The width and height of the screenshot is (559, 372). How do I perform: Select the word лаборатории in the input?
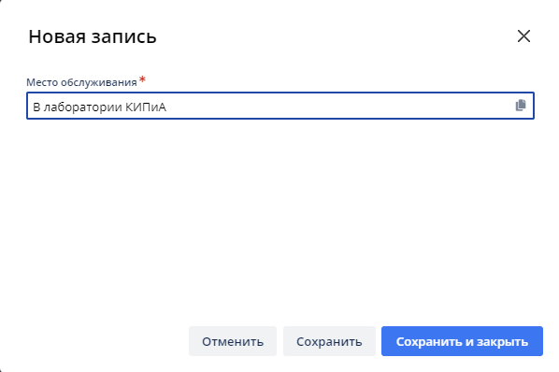[82, 107]
